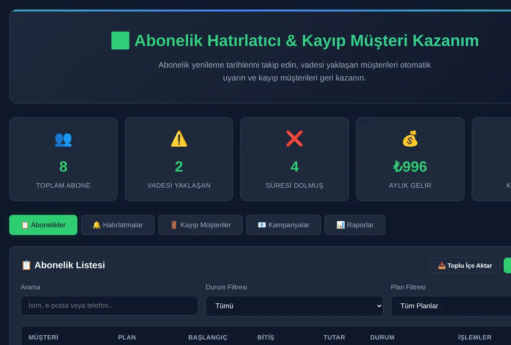This screenshot has width=511, height=345.
Task: Click the Toplu İçe Aktar button
Action: [465, 265]
